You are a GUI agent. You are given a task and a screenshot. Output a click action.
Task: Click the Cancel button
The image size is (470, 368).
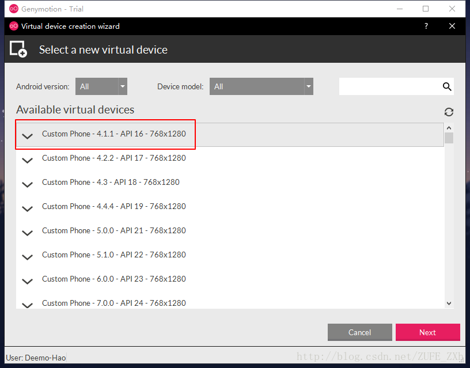359,332
